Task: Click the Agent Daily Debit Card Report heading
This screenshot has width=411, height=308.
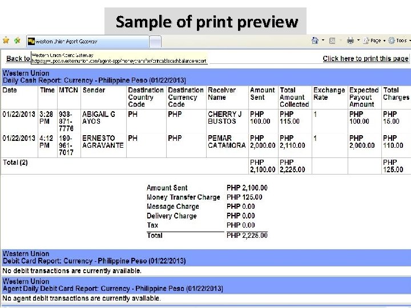Action: [112, 289]
